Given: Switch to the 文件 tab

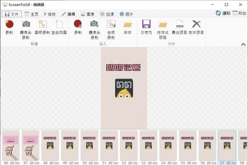Looking at the screenshot, I should click(12, 14).
